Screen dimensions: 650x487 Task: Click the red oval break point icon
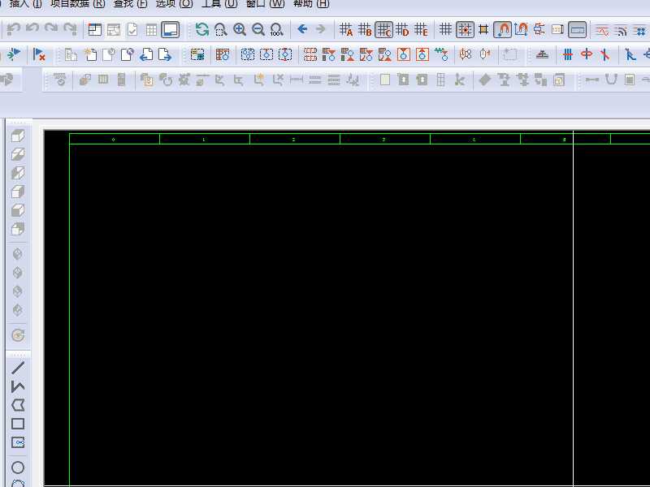[x=586, y=54]
